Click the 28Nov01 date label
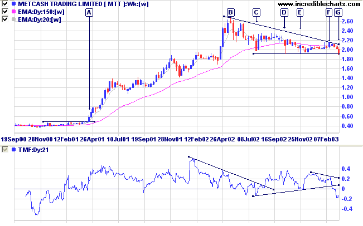This screenshot has width=363, height=226. 170,139
